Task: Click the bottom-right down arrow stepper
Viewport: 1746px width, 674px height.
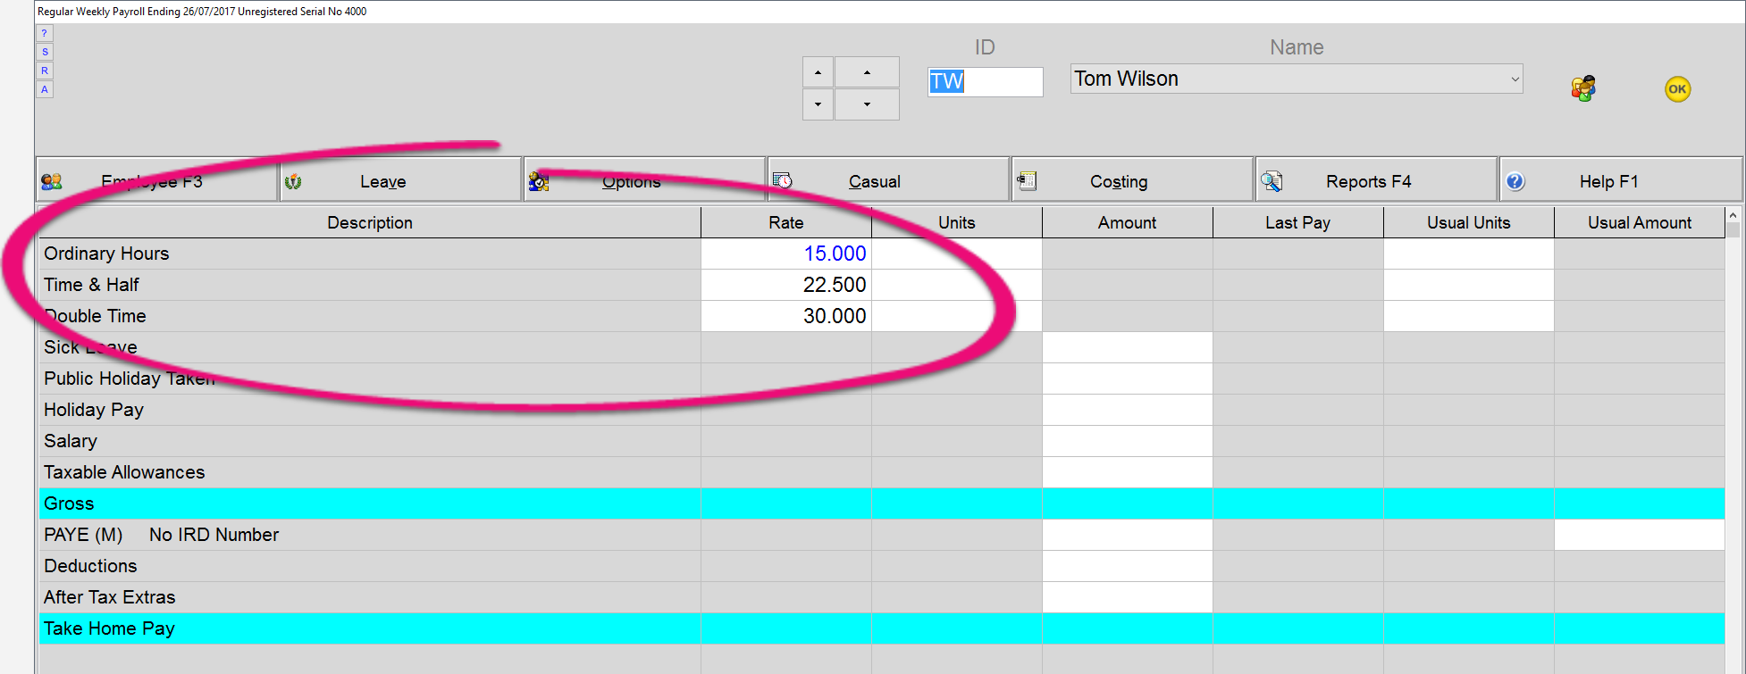Action: point(867,104)
